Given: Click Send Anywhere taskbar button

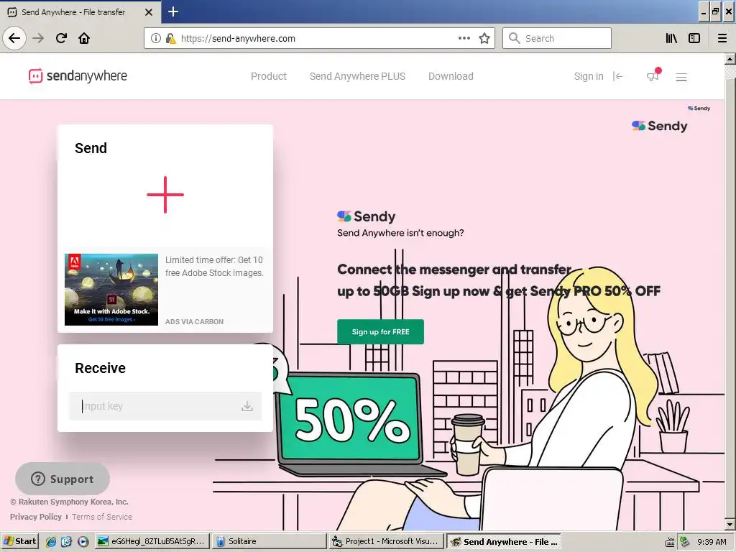Looking at the screenshot, I should (504, 541).
